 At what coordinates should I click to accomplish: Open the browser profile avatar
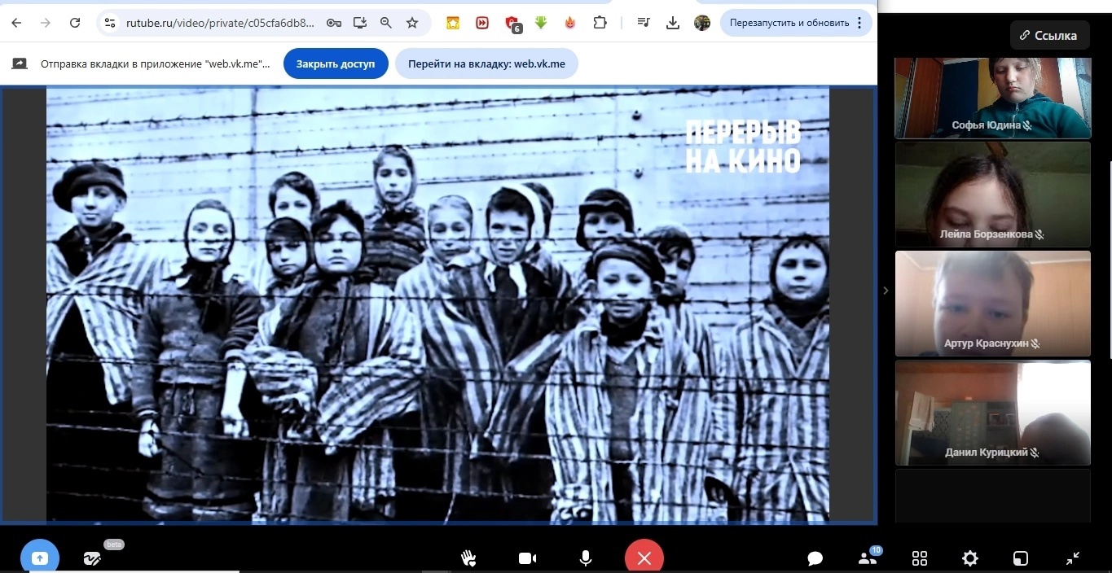click(x=702, y=23)
